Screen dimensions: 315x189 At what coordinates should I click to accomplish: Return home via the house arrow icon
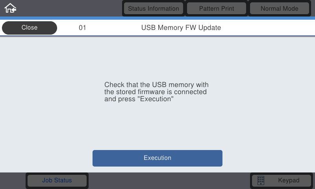click(10, 8)
